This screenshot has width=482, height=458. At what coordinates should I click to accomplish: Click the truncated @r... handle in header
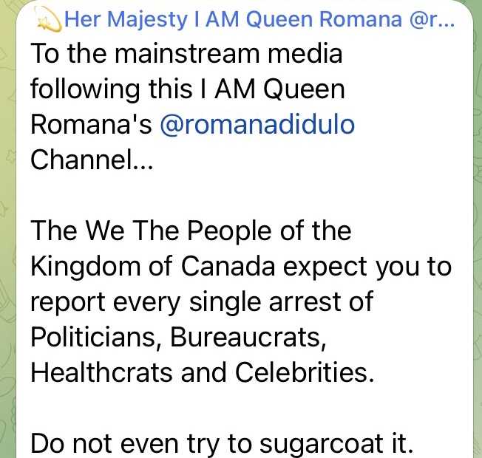(432, 21)
